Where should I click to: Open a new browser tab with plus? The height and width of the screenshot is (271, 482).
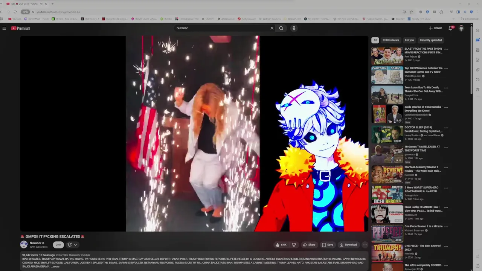(52, 4)
